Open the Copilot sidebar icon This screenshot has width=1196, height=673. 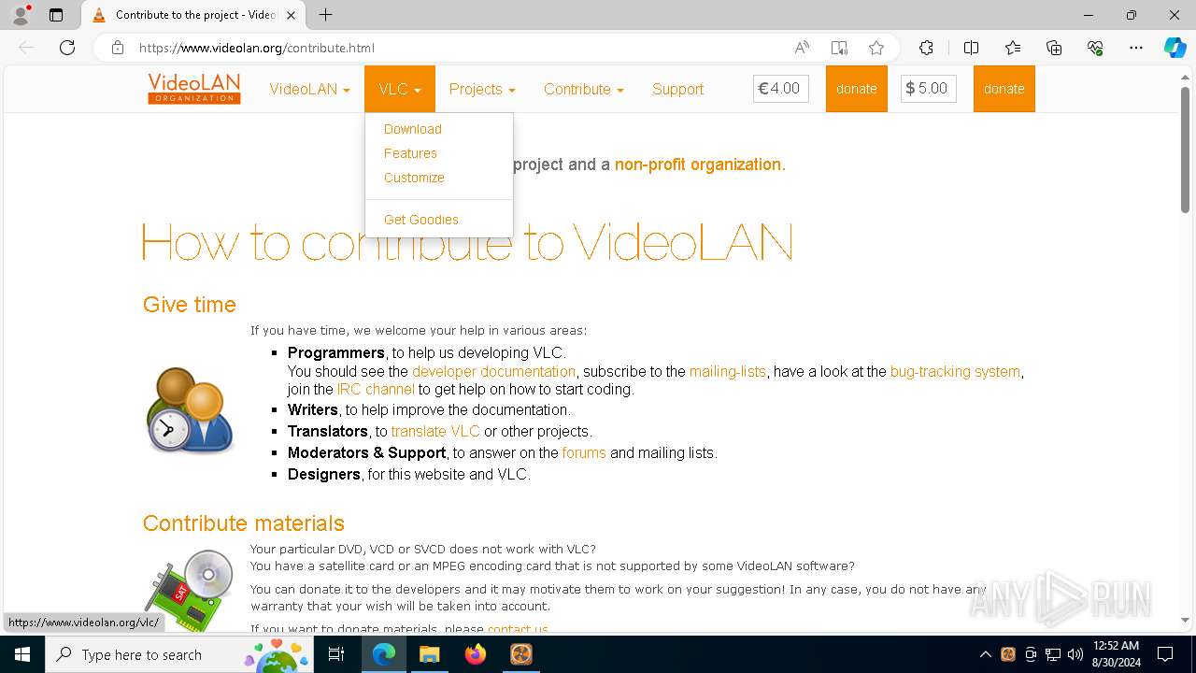[1175, 48]
